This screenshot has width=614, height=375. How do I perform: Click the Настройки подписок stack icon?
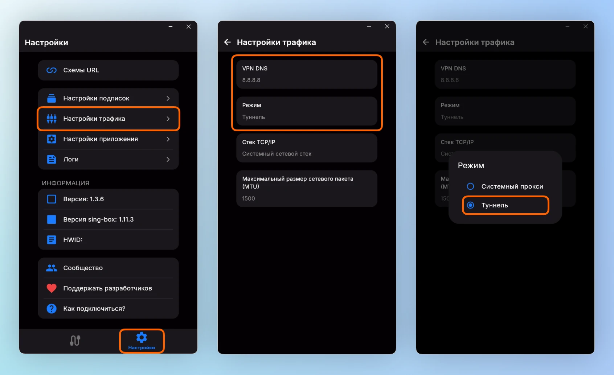[x=52, y=98]
